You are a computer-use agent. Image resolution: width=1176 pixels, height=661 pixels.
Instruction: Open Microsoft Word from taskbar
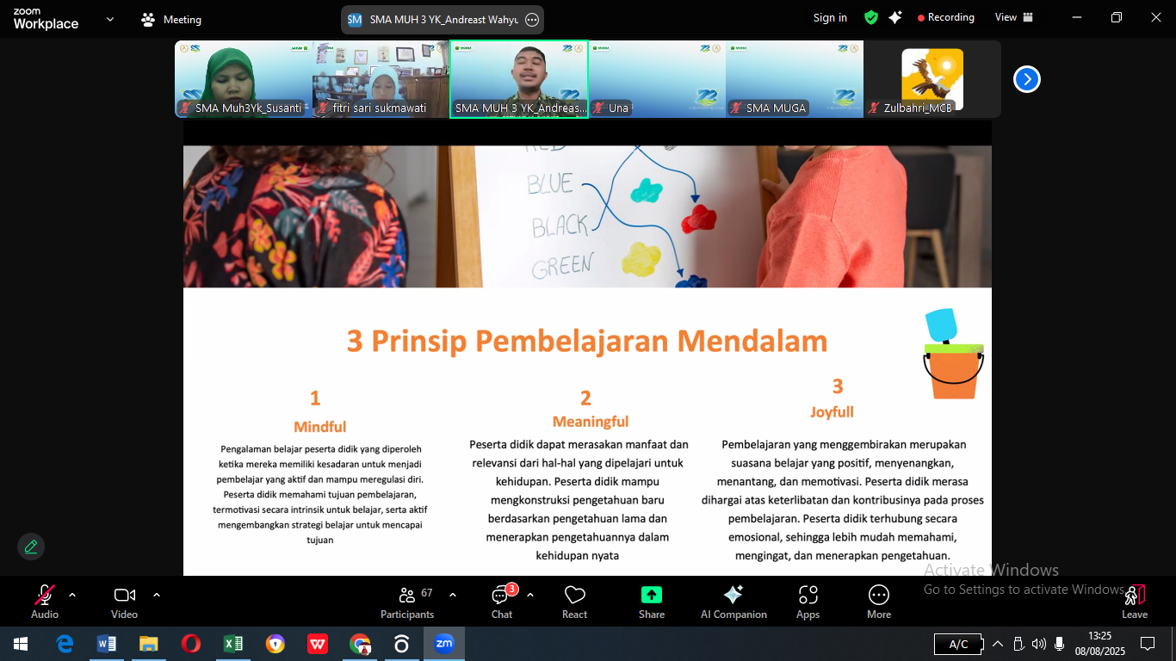coord(107,644)
